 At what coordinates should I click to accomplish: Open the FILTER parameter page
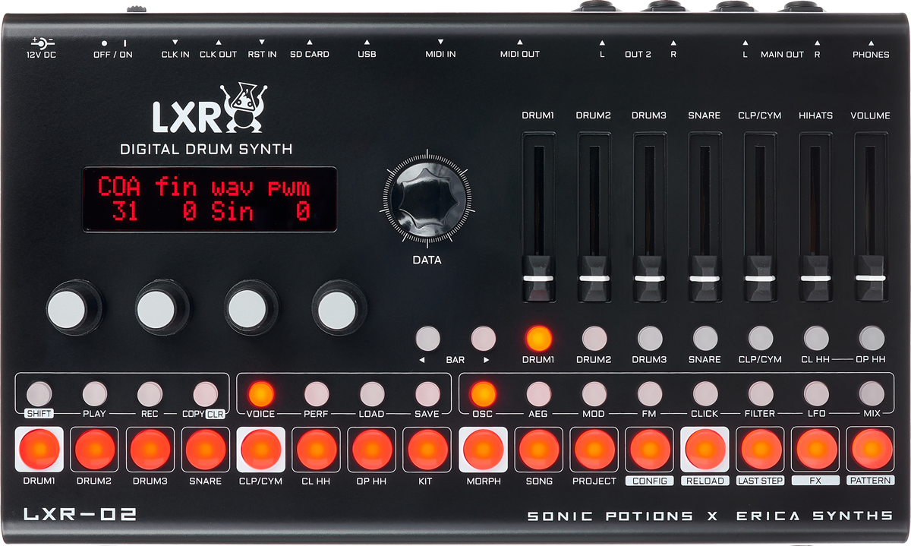760,393
